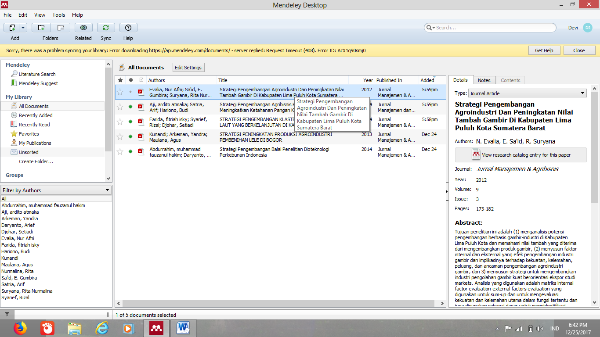
Task: Open PDF icon for Aji, ardito atmaka row
Action: coord(141,107)
